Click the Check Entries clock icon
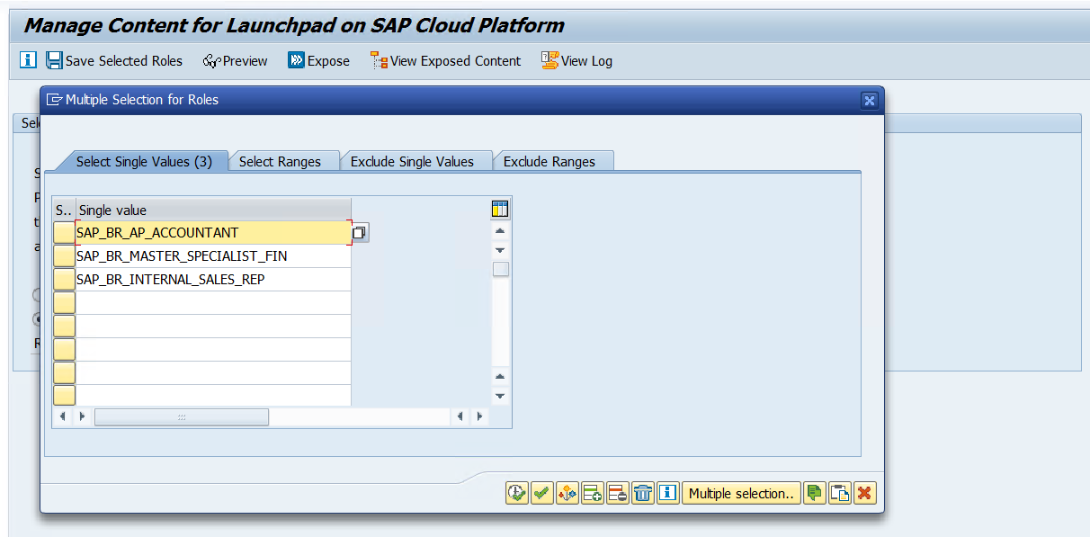This screenshot has width=1090, height=537. click(x=516, y=493)
